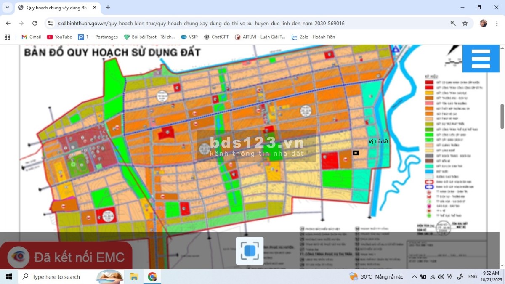Bookmark the page using the star icon
This screenshot has width=505, height=284.
coord(465,23)
